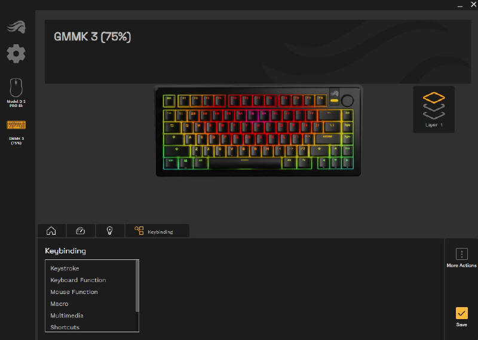Screen dimensions: 478x340
Task: Select Mouse Function in the list
Action: (74, 292)
